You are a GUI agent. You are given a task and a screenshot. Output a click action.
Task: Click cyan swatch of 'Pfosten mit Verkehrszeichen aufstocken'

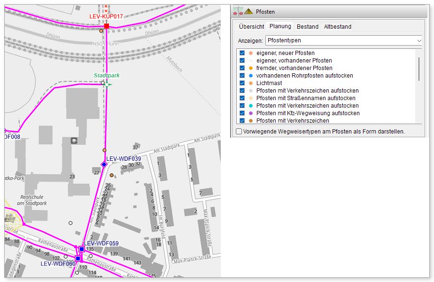pos(251,106)
